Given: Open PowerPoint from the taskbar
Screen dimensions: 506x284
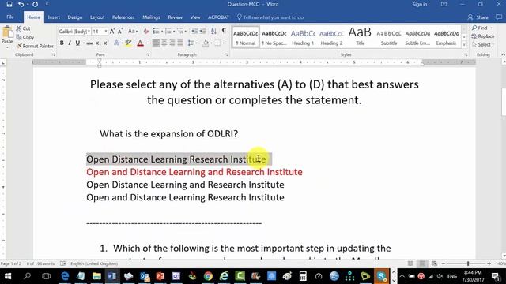Looking at the screenshot, I should click(160, 276).
